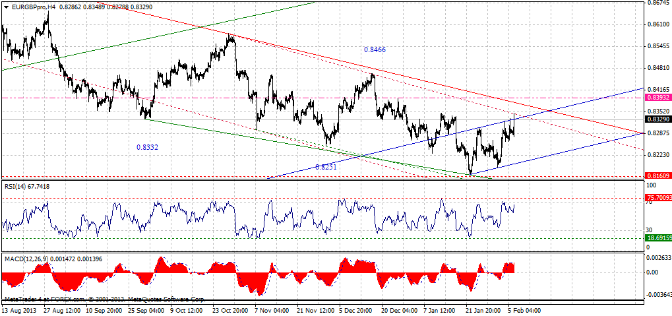Image resolution: width=672 pixels, height=316 pixels.
Task: Click the green 18.69159 RSI level tag
Action: coord(658,238)
